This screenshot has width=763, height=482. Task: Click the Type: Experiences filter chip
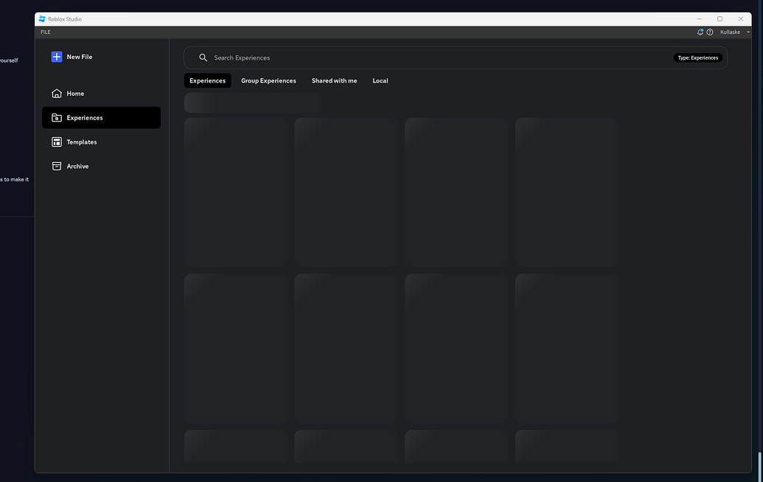point(698,58)
